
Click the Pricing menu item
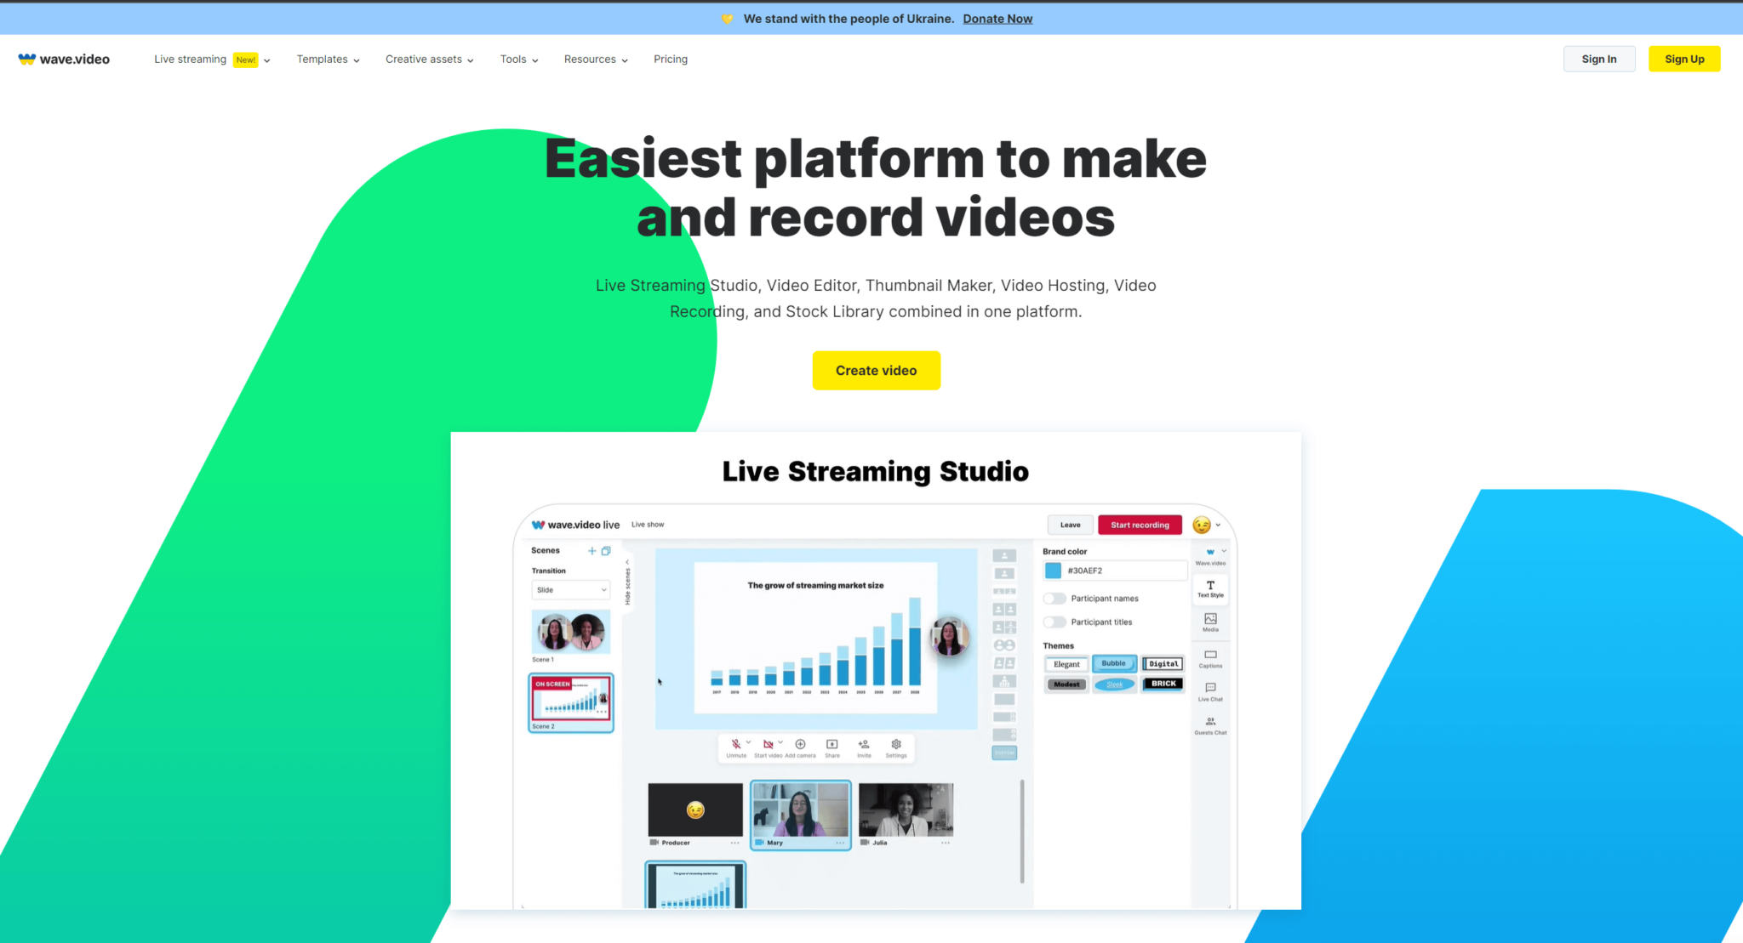pyautogui.click(x=669, y=58)
